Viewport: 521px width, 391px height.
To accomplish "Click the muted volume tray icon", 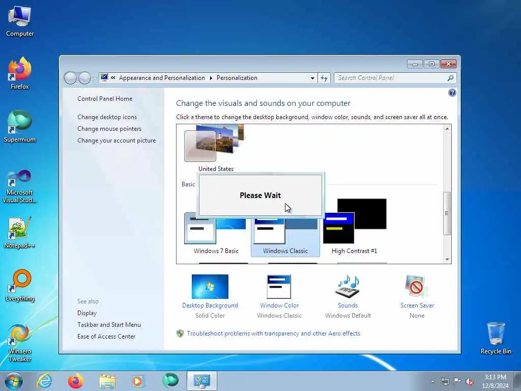I will tap(470, 381).
